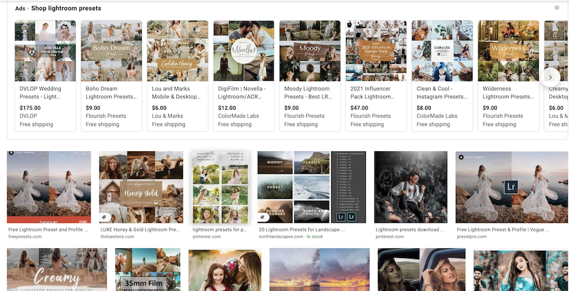Click Free Lightroom Preset & Profile Vogue caption

503,230
